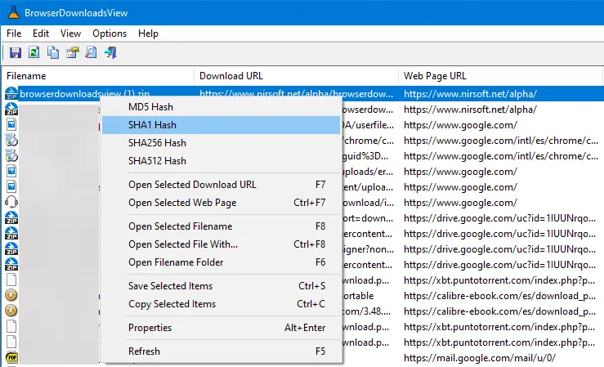Choose MD5 Hash from context menu

[150, 107]
